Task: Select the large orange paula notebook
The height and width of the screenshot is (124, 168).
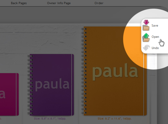Action: pyautogui.click(x=114, y=71)
